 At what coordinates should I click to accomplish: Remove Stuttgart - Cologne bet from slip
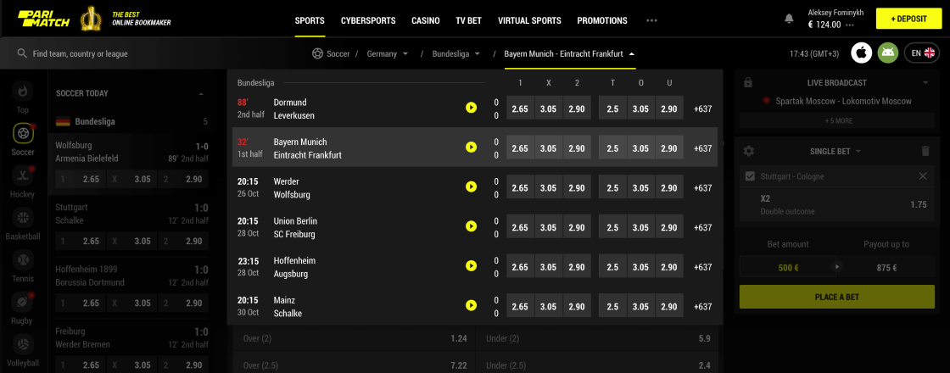pos(923,176)
